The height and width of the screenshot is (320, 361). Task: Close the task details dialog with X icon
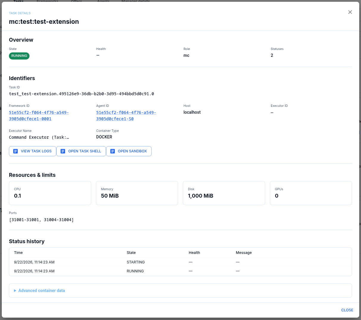[x=350, y=12]
